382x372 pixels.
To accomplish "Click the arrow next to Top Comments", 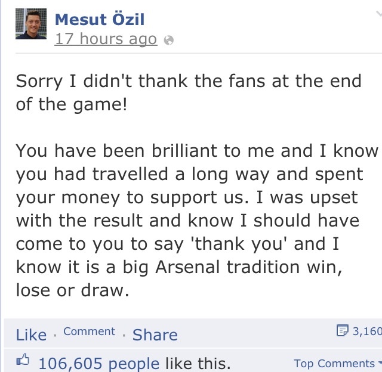I will coord(379,363).
